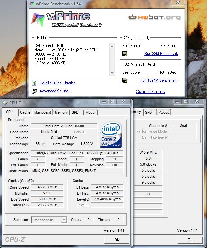Click the Level 2 cache value 2 x 4096 KBytes
207x248 pixels.
(x=107, y=199)
